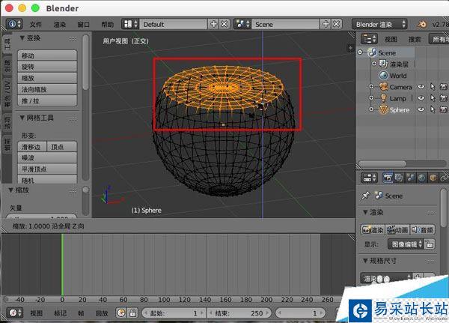Toggle Camera selectability cursor icon
This screenshot has height=323, width=449.
click(433, 87)
